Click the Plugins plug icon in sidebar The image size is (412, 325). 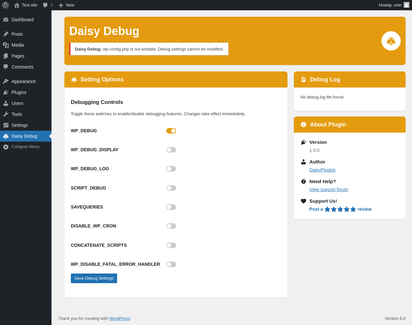[6, 92]
